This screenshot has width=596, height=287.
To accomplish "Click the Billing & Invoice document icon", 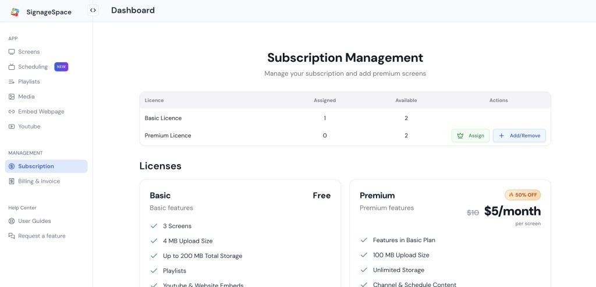I will [12, 181].
